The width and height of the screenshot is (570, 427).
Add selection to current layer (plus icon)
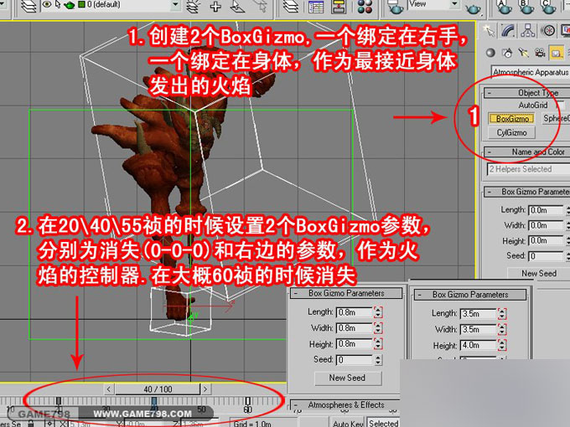click(x=215, y=6)
